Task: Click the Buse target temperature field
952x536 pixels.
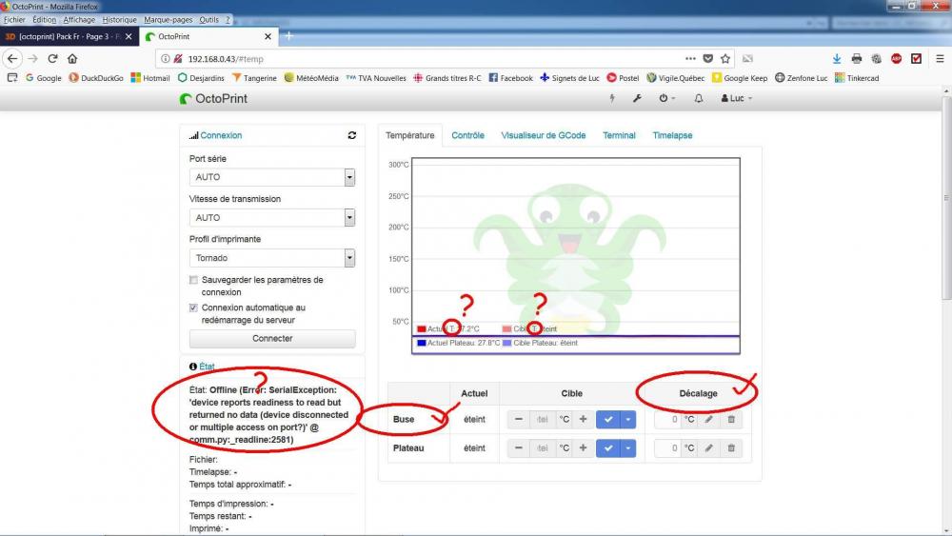Action: click(543, 420)
